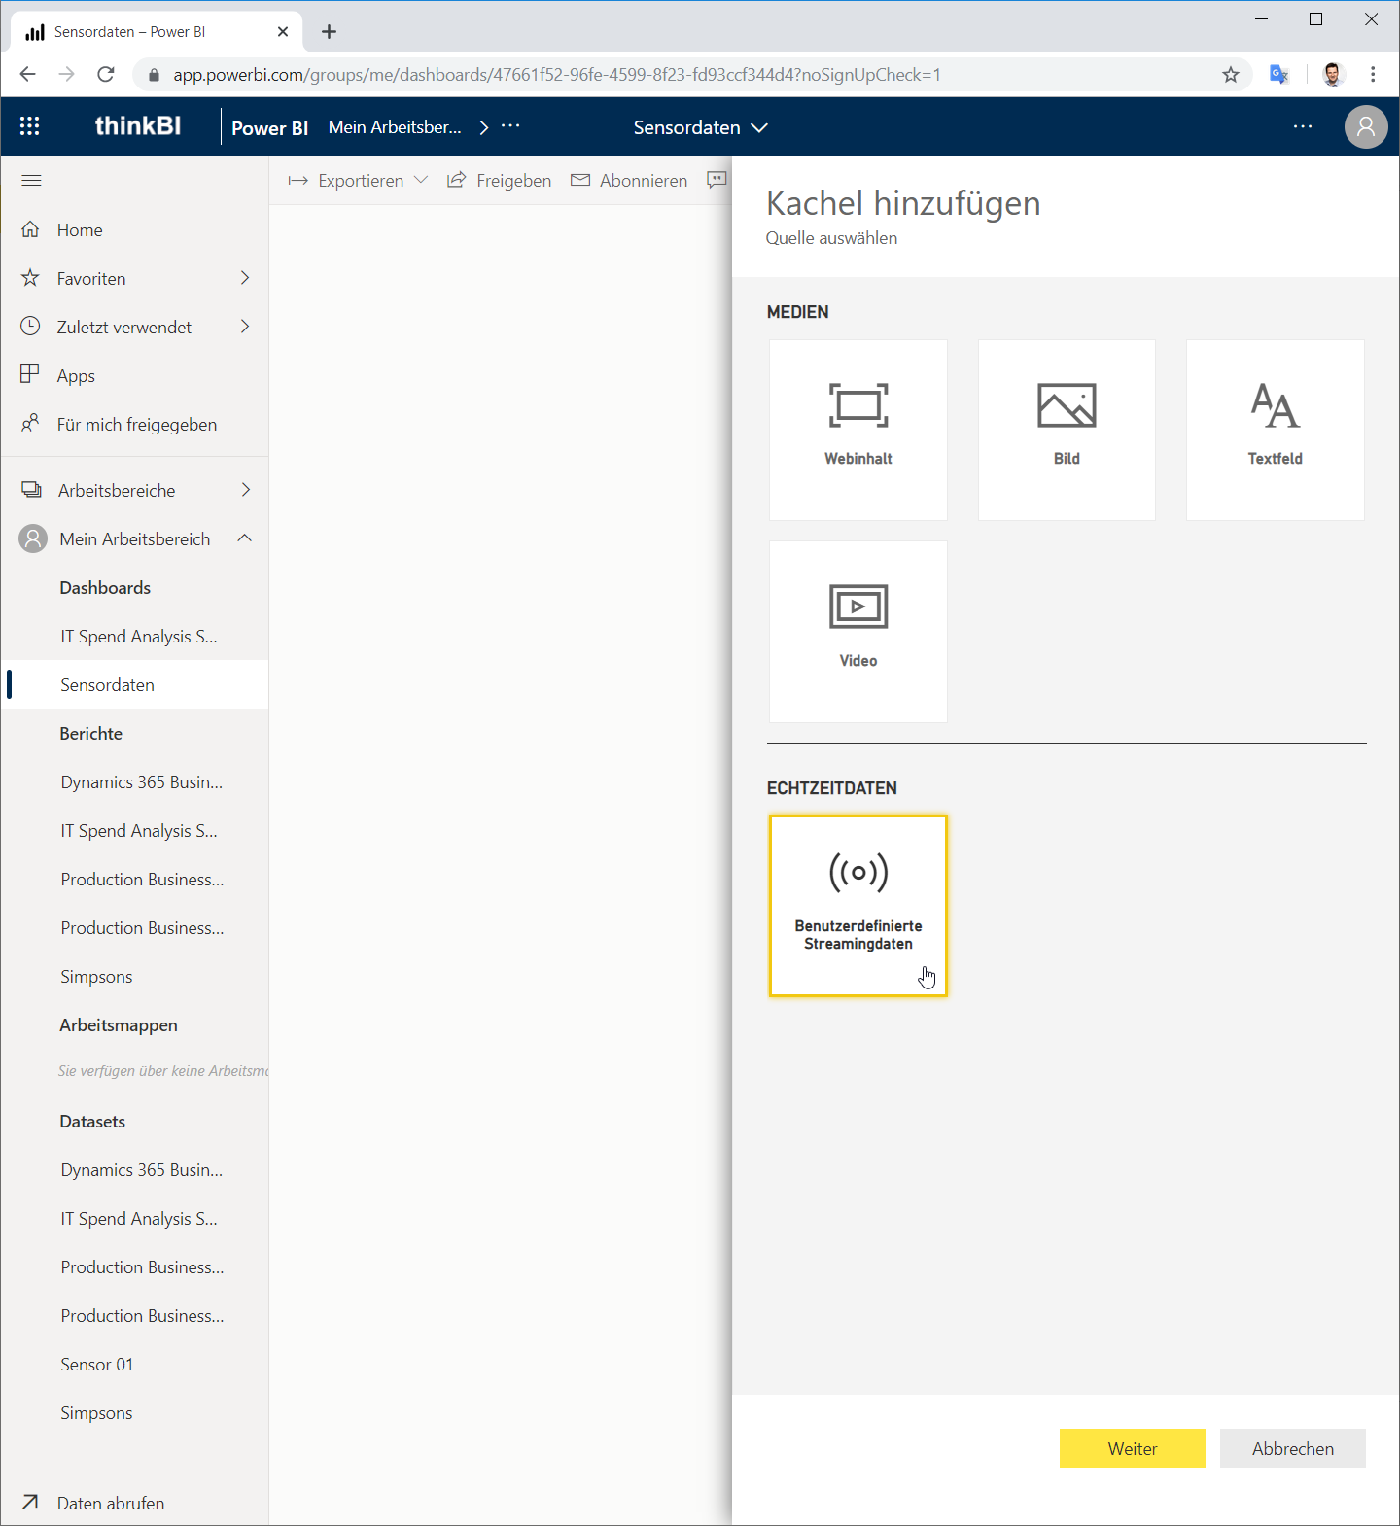Click the Abbrechen button

pos(1293,1448)
